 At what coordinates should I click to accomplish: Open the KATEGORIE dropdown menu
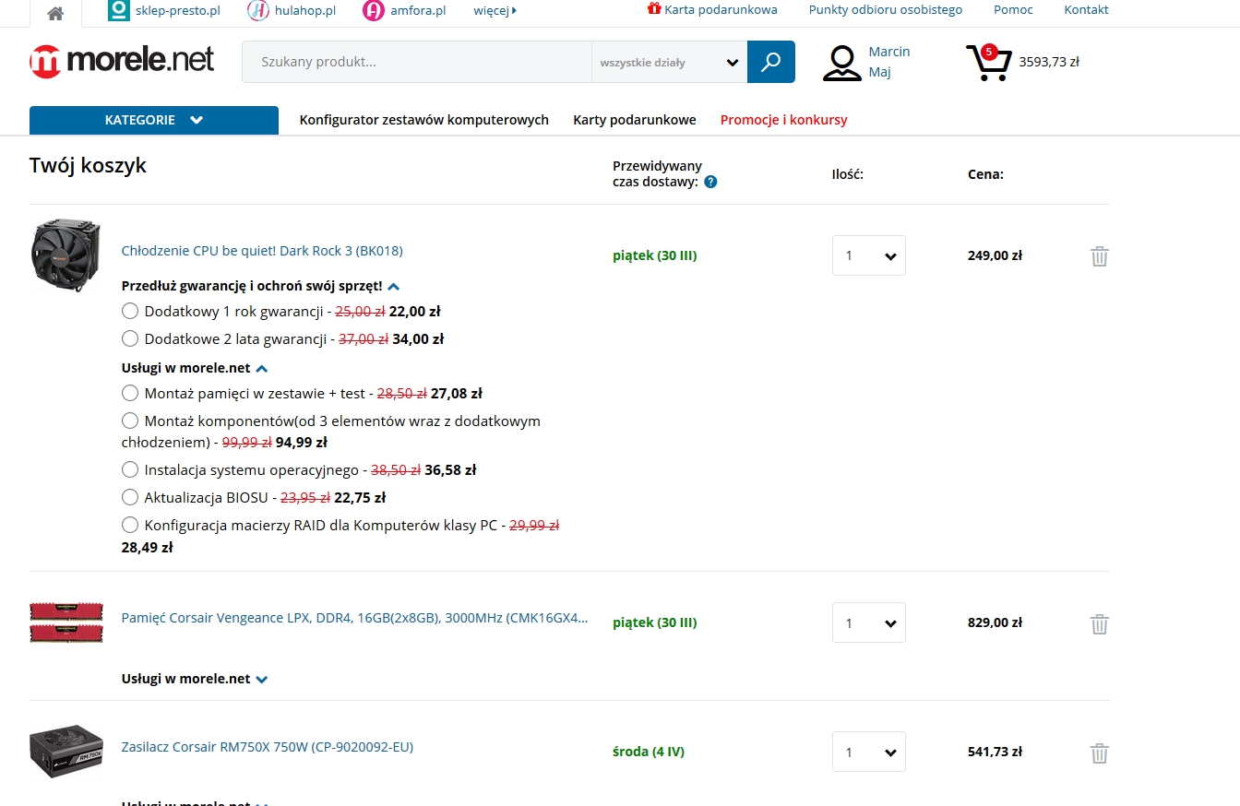(x=154, y=120)
